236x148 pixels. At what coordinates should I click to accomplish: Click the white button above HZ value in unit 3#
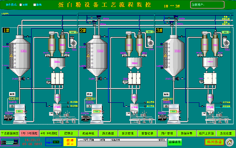(x=166, y=94)
